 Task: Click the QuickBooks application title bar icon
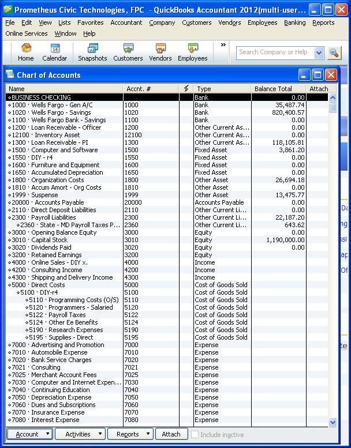tap(7, 10)
